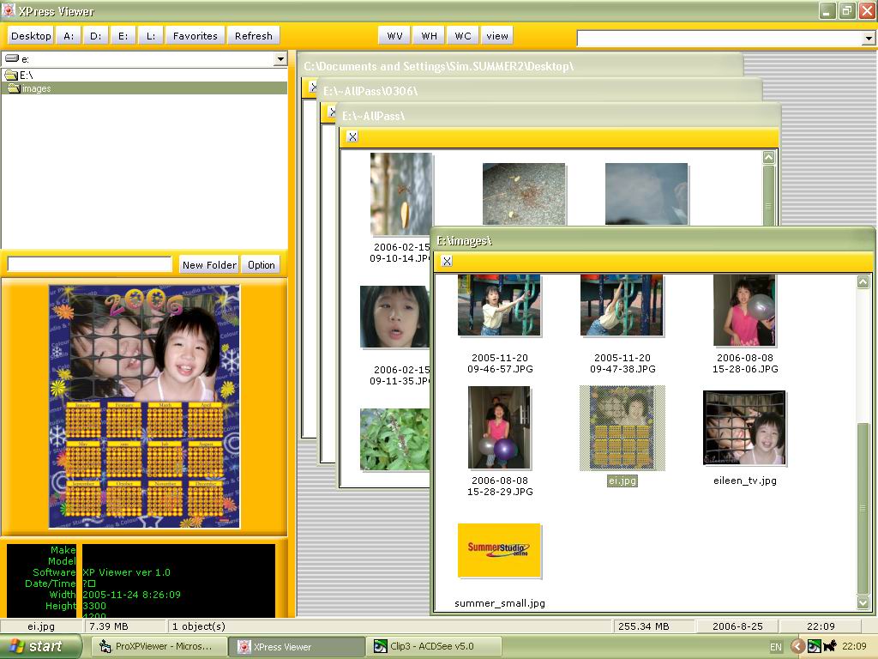
Task: Select the E:\ root folder icon
Action: point(11,76)
